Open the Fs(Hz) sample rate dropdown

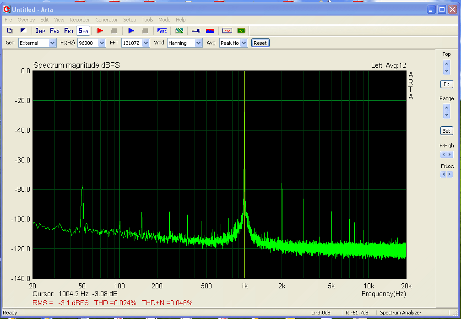click(102, 43)
